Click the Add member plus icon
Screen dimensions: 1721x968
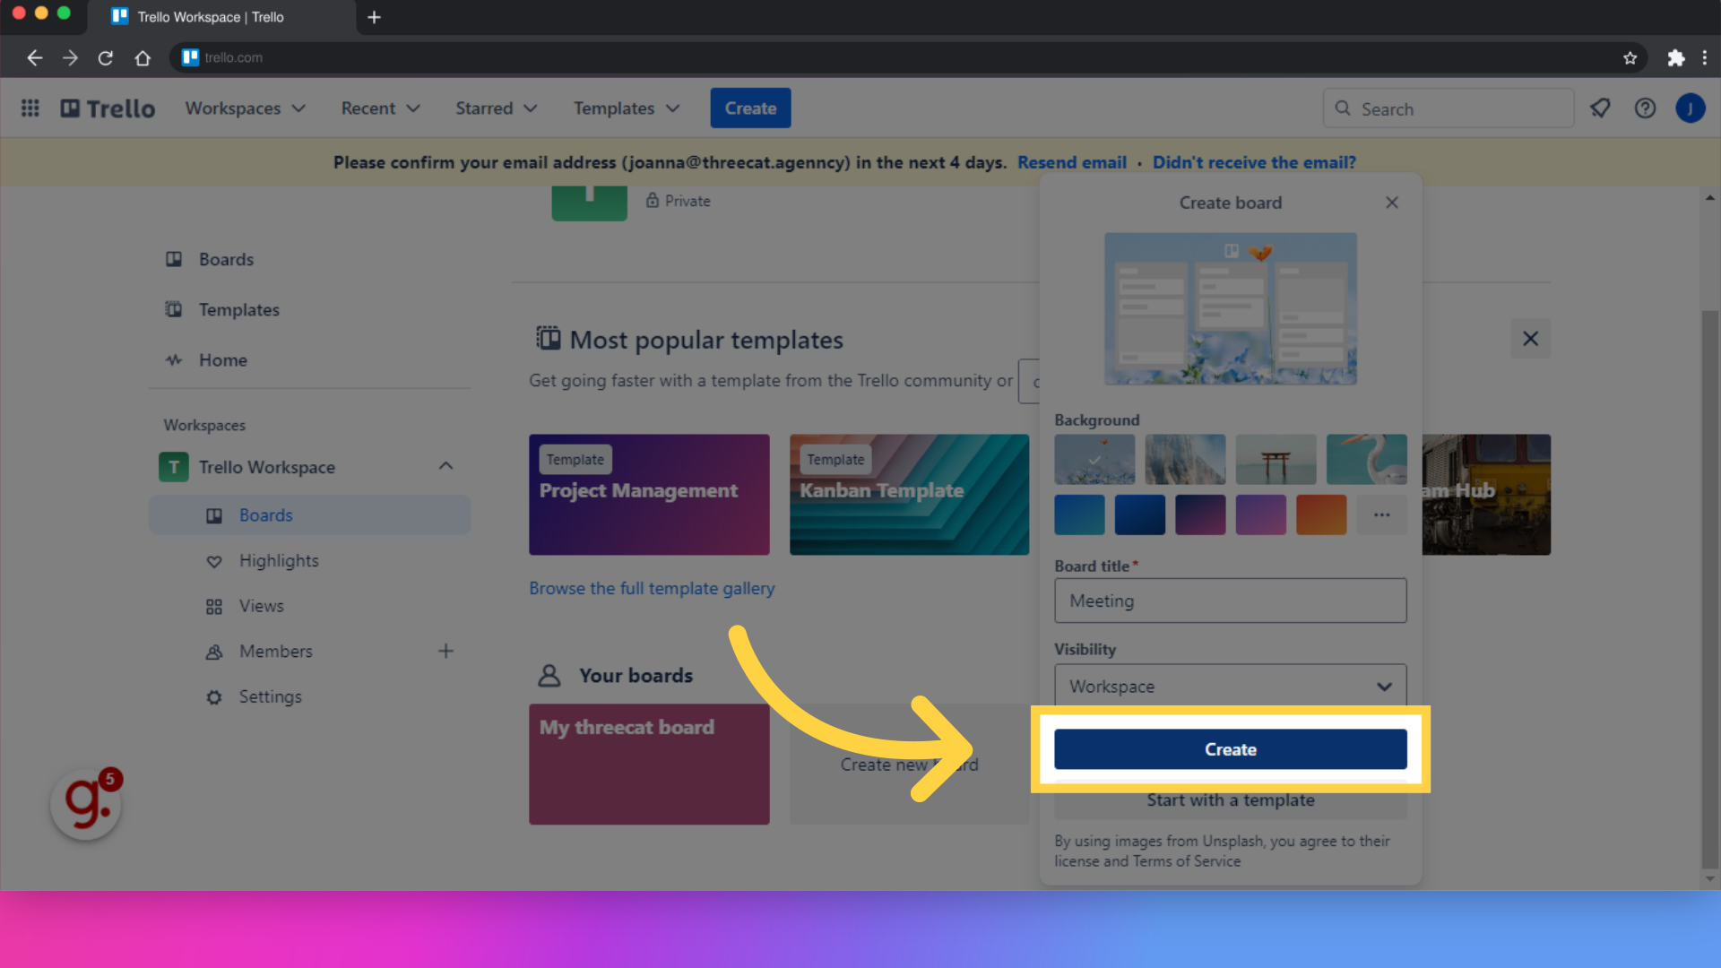click(x=446, y=650)
